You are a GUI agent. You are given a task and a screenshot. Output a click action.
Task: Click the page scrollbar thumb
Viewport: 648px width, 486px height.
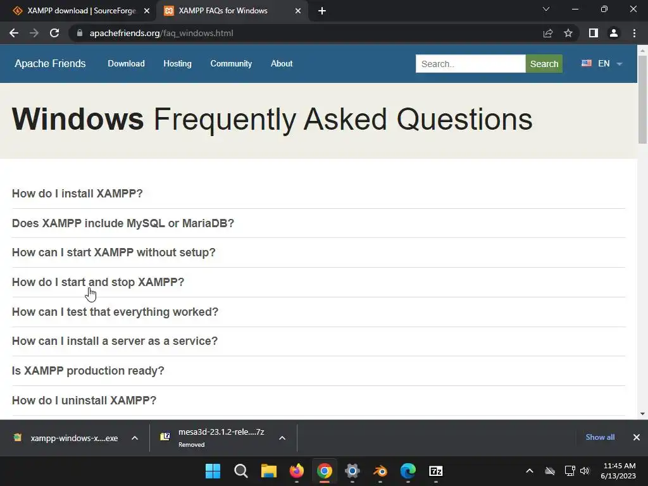pos(642,99)
